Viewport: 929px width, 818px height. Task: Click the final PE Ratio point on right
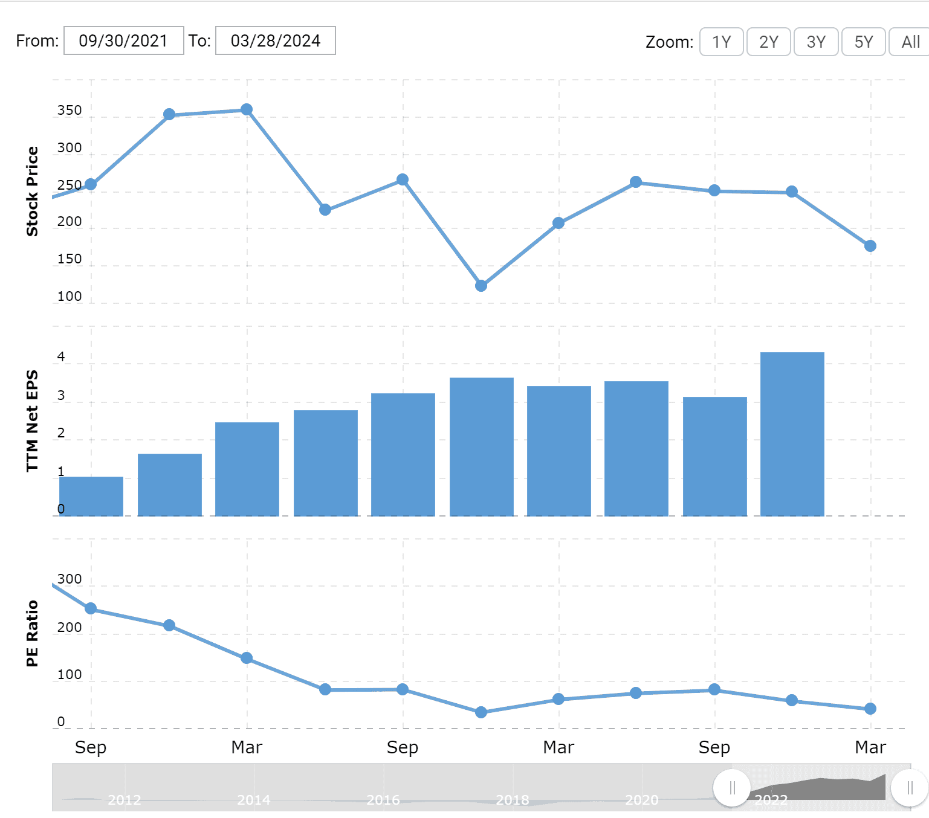point(870,709)
